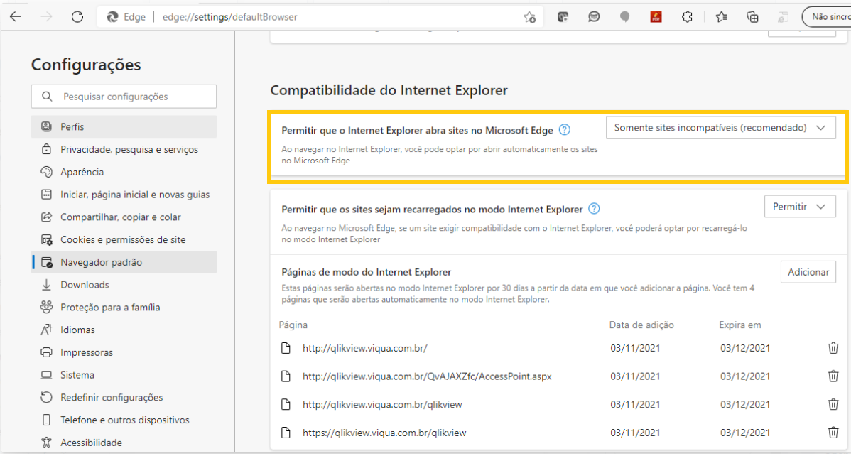Click the Expira em column header

coord(740,325)
